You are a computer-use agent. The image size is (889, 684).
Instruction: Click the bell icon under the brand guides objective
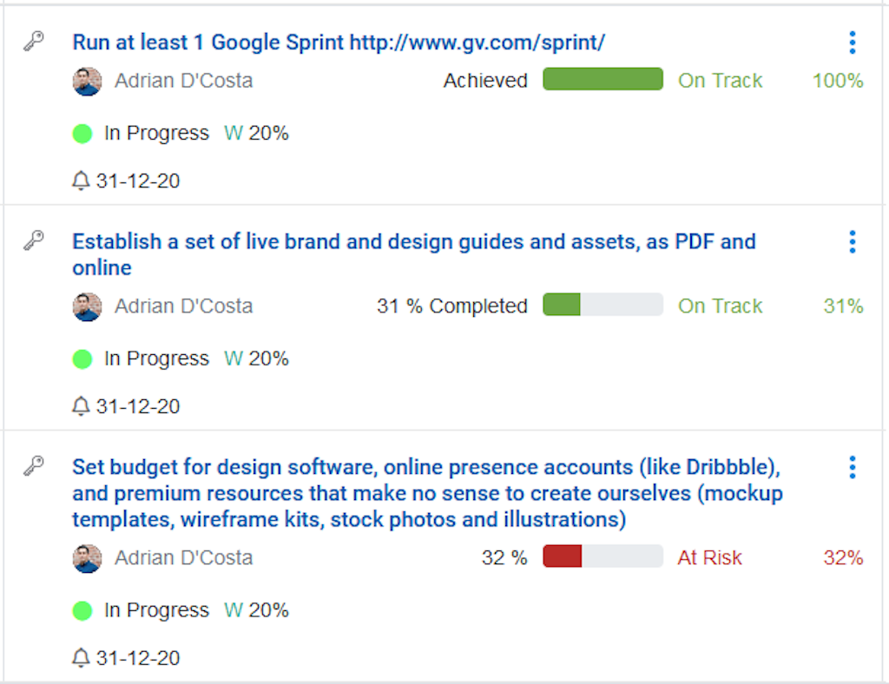tap(80, 406)
